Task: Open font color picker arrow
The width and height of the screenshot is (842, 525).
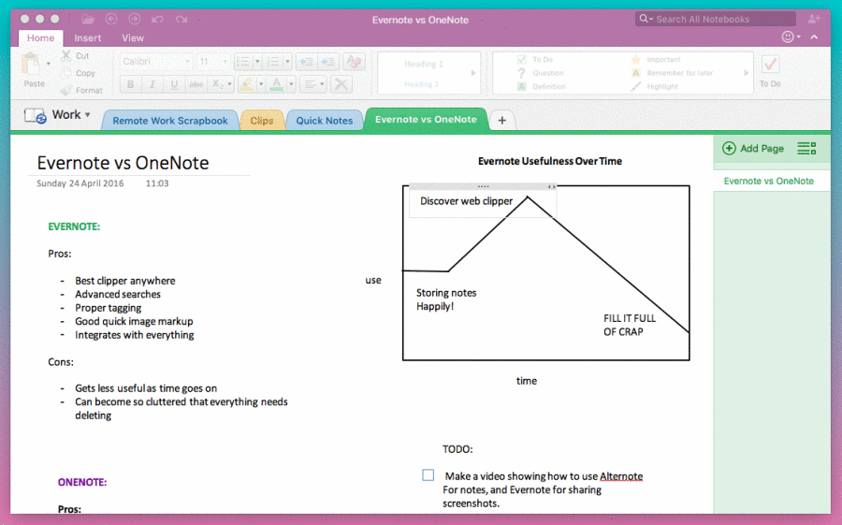Action: 291,84
